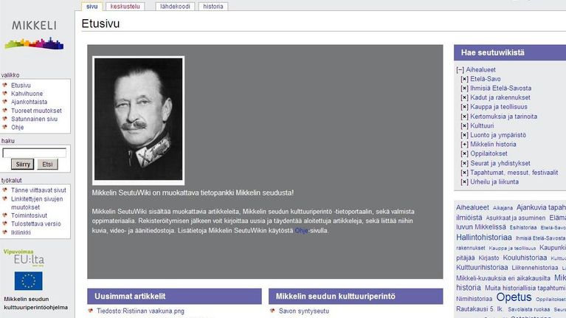The height and width of the screenshot is (318, 566).
Task: Click the Esihistoriaa tag
Action: [x=523, y=228]
